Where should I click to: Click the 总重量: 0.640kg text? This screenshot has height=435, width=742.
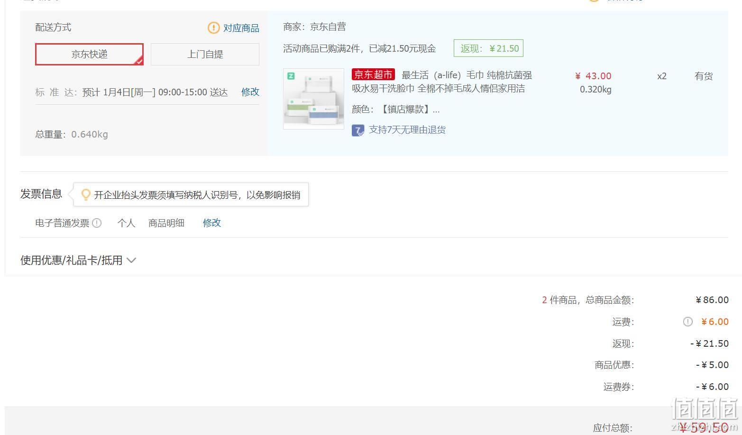(x=72, y=134)
